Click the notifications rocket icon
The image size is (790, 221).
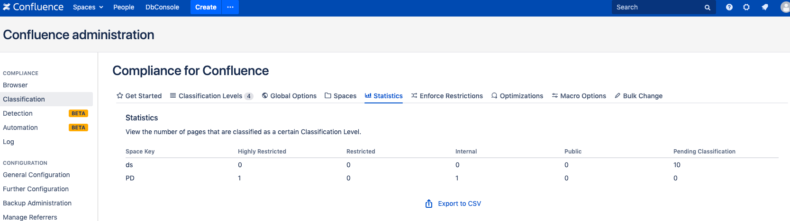765,7
